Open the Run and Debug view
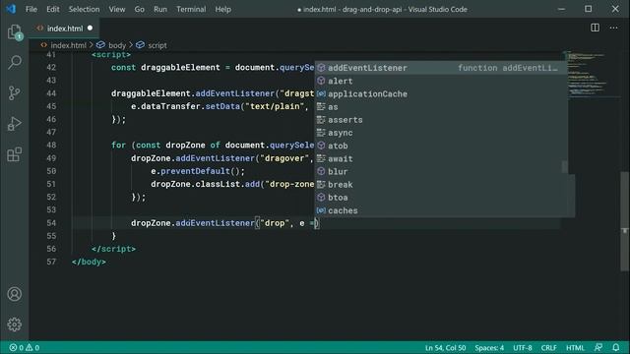Screen dimensions: 630x354 15,124
